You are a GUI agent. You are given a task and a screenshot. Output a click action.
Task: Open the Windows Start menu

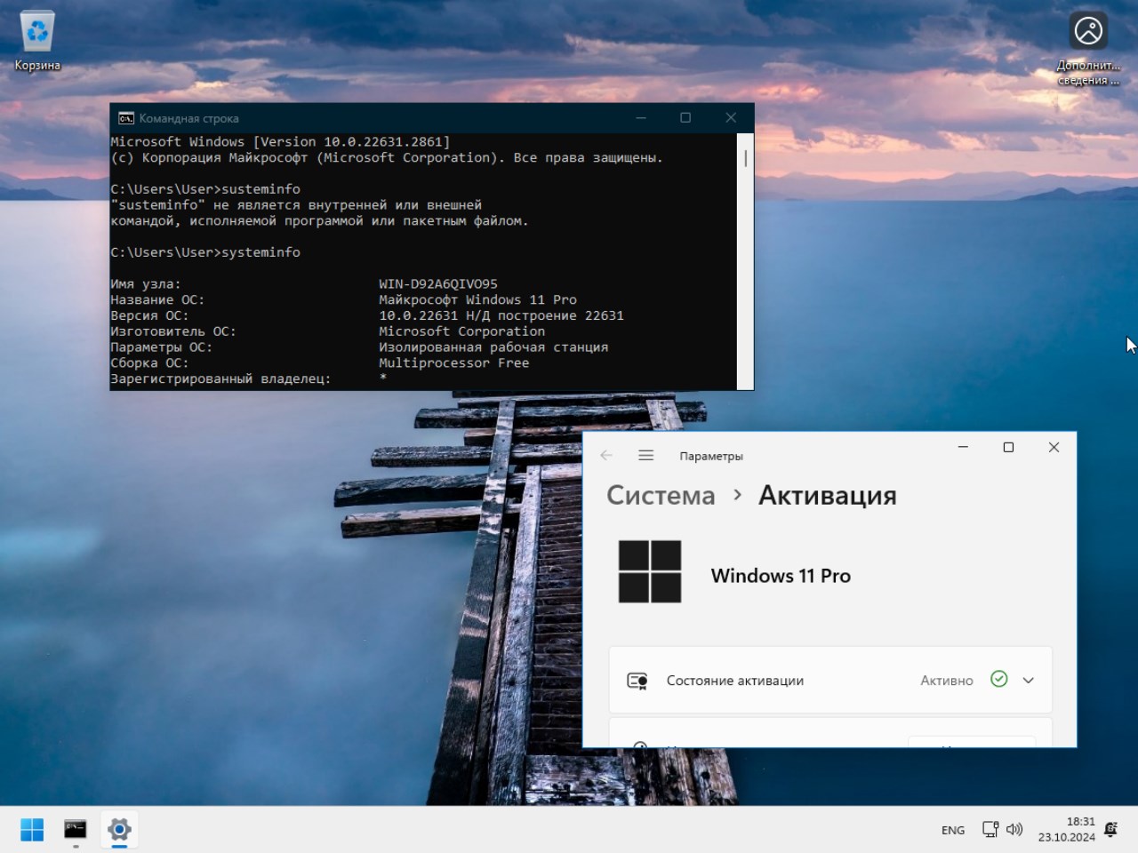coord(32,829)
